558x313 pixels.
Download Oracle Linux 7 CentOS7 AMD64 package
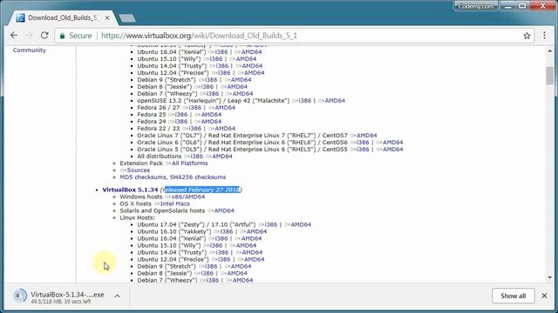click(x=366, y=136)
